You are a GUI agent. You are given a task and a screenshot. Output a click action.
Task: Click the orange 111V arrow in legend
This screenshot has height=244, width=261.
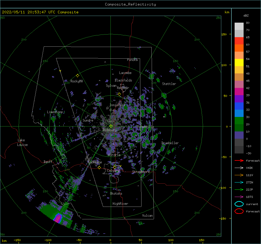pyautogui.click(x=239, y=175)
